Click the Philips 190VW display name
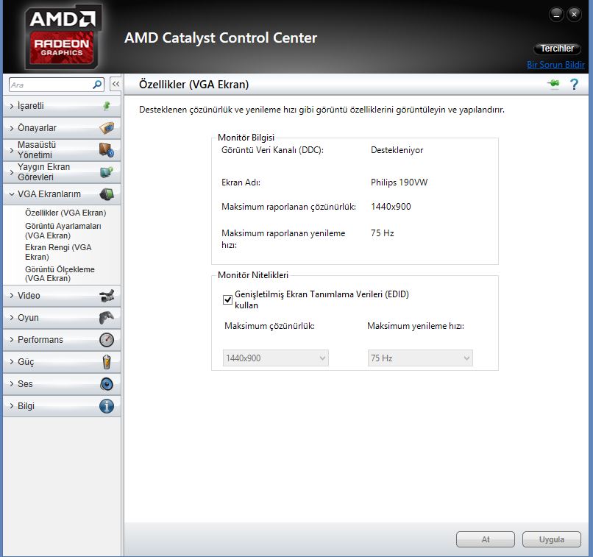This screenshot has height=557, width=593. click(x=399, y=182)
